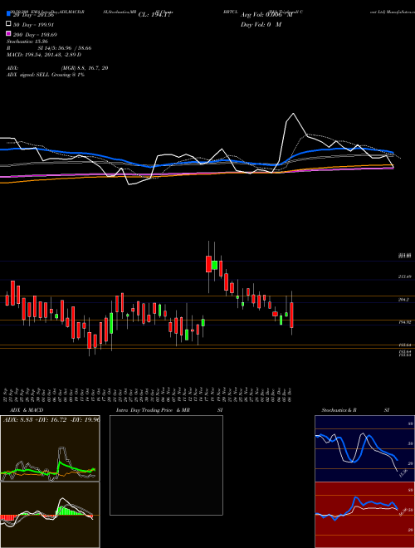Select the '200 Day = 198.69' legend text
This screenshot has width=415, height=548.
pyautogui.click(x=35, y=35)
